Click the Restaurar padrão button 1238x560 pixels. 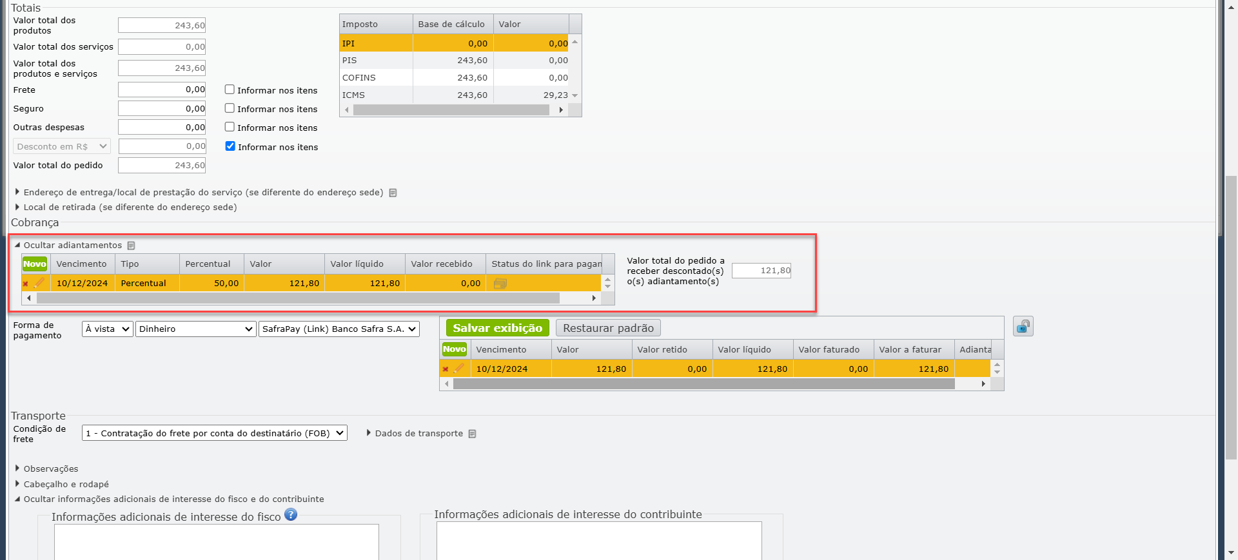point(608,328)
